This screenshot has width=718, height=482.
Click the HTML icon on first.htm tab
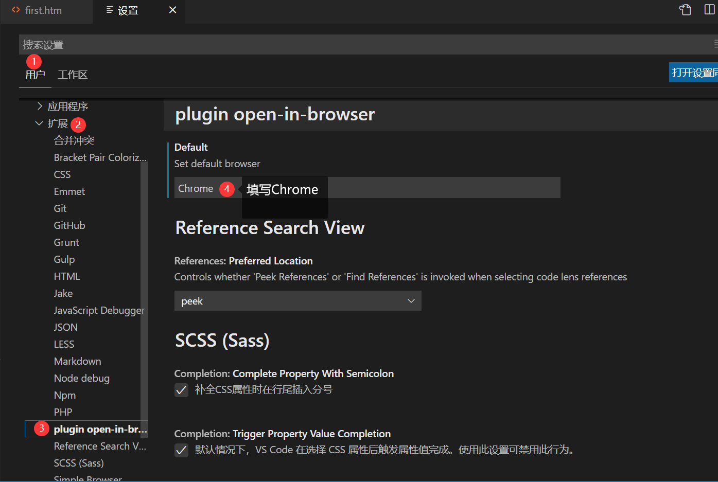pos(15,10)
